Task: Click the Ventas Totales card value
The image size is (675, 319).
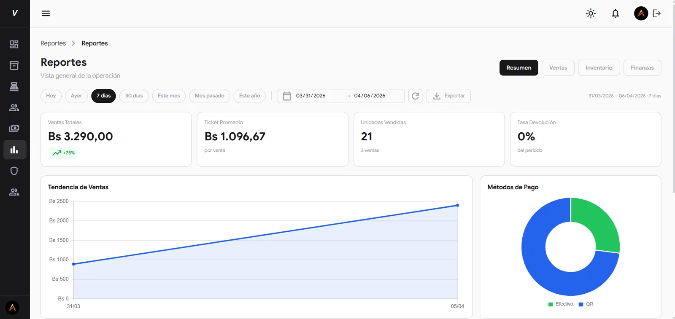Action: pos(81,137)
